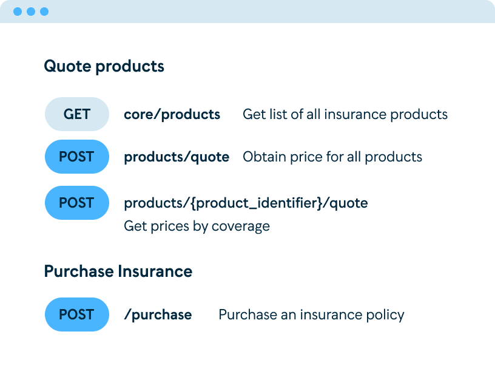This screenshot has height=374, width=495.
Task: Click the empty light-blue window title bar
Action: pos(273,12)
